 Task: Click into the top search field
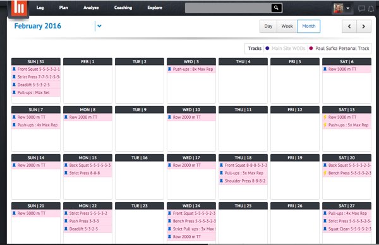coord(228,8)
